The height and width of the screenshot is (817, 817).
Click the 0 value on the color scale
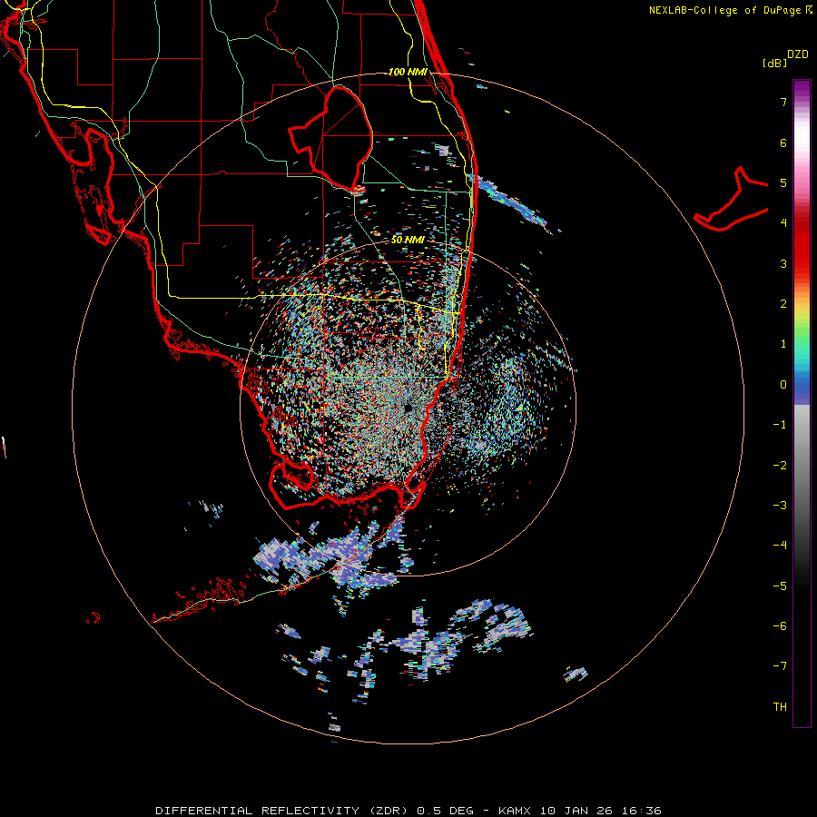(783, 385)
